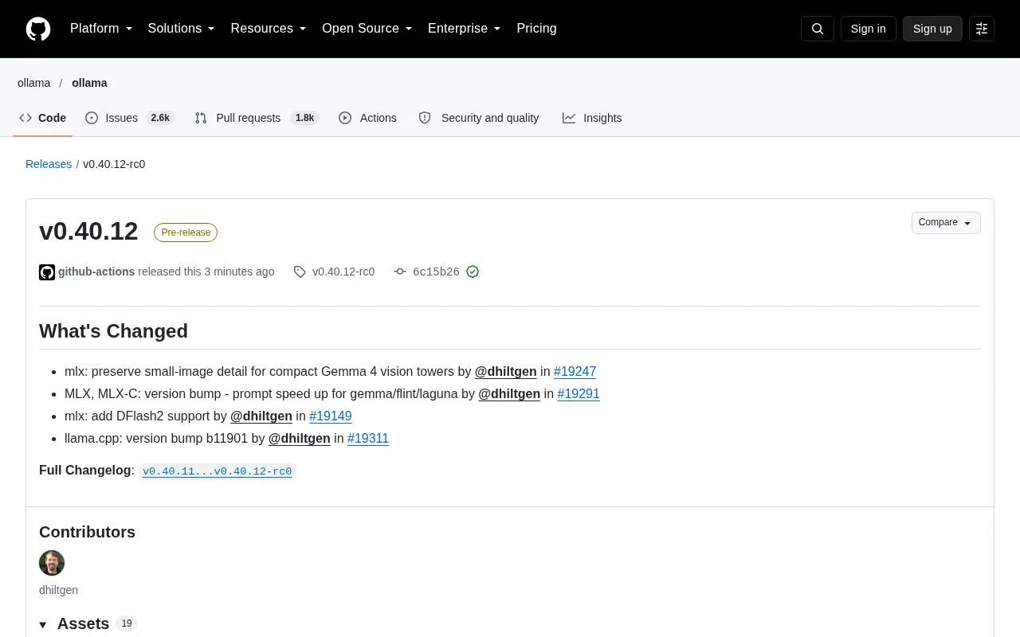This screenshot has height=637, width=1020.
Task: Open dhiltgen's contributor avatar
Action: pyautogui.click(x=52, y=563)
